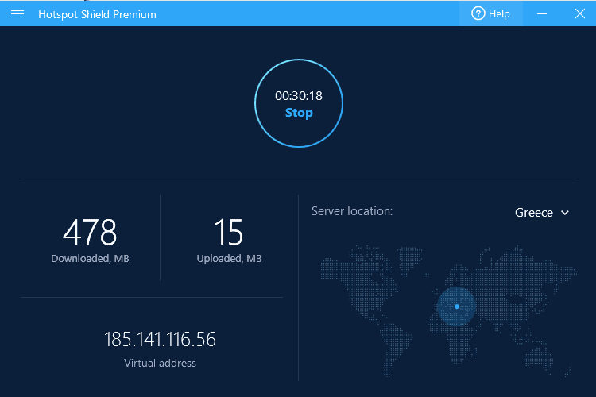The width and height of the screenshot is (596, 397).
Task: Click the Help question mark icon
Action: pyautogui.click(x=478, y=13)
